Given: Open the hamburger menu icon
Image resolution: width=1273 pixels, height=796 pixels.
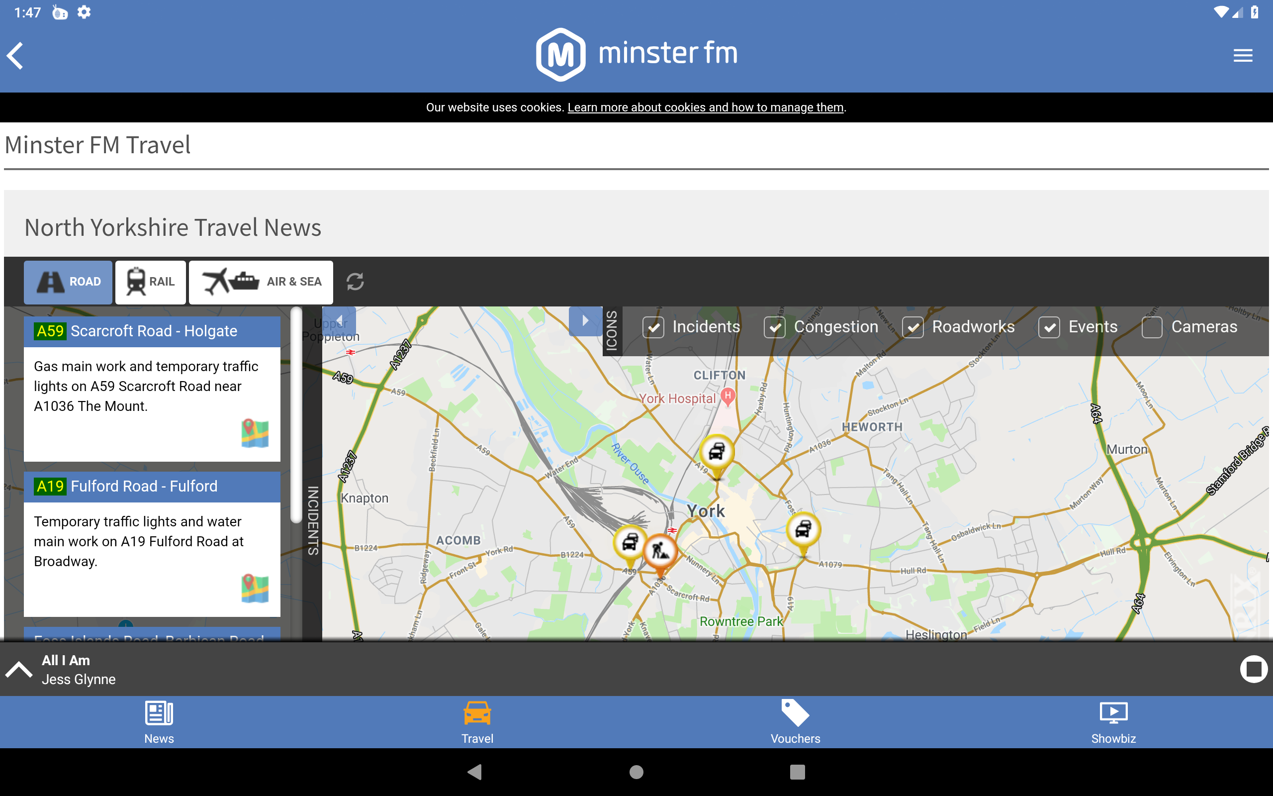Looking at the screenshot, I should pyautogui.click(x=1243, y=55).
